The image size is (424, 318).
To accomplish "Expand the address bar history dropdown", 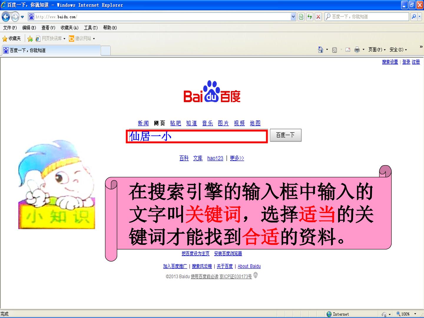I will (x=293, y=17).
